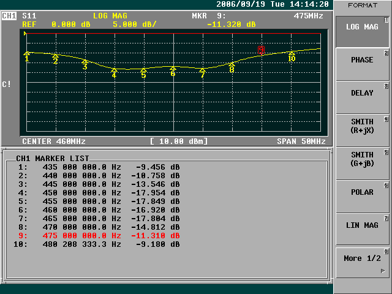The image size is (392, 294).
Task: Click the SPAN 50MHz readout
Action: coord(301,141)
